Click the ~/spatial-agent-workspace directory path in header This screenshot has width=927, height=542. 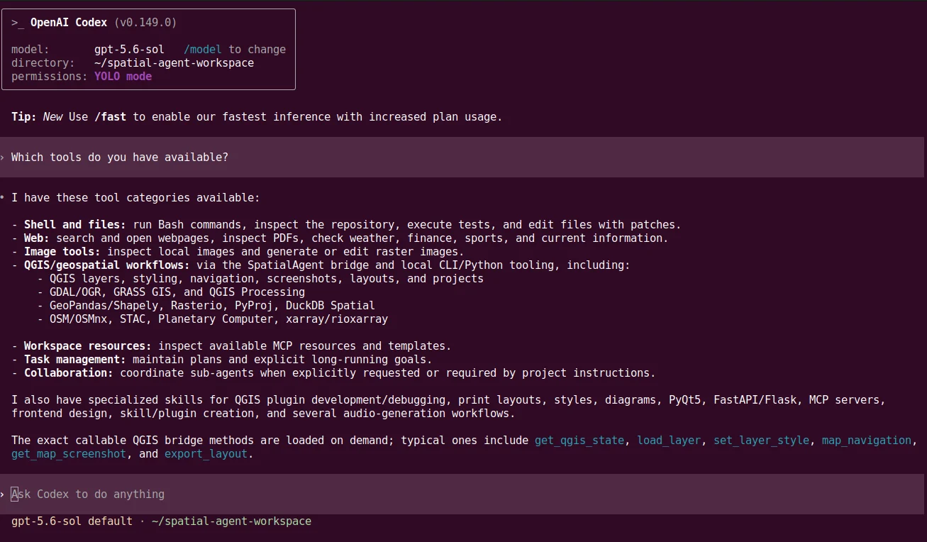[174, 63]
